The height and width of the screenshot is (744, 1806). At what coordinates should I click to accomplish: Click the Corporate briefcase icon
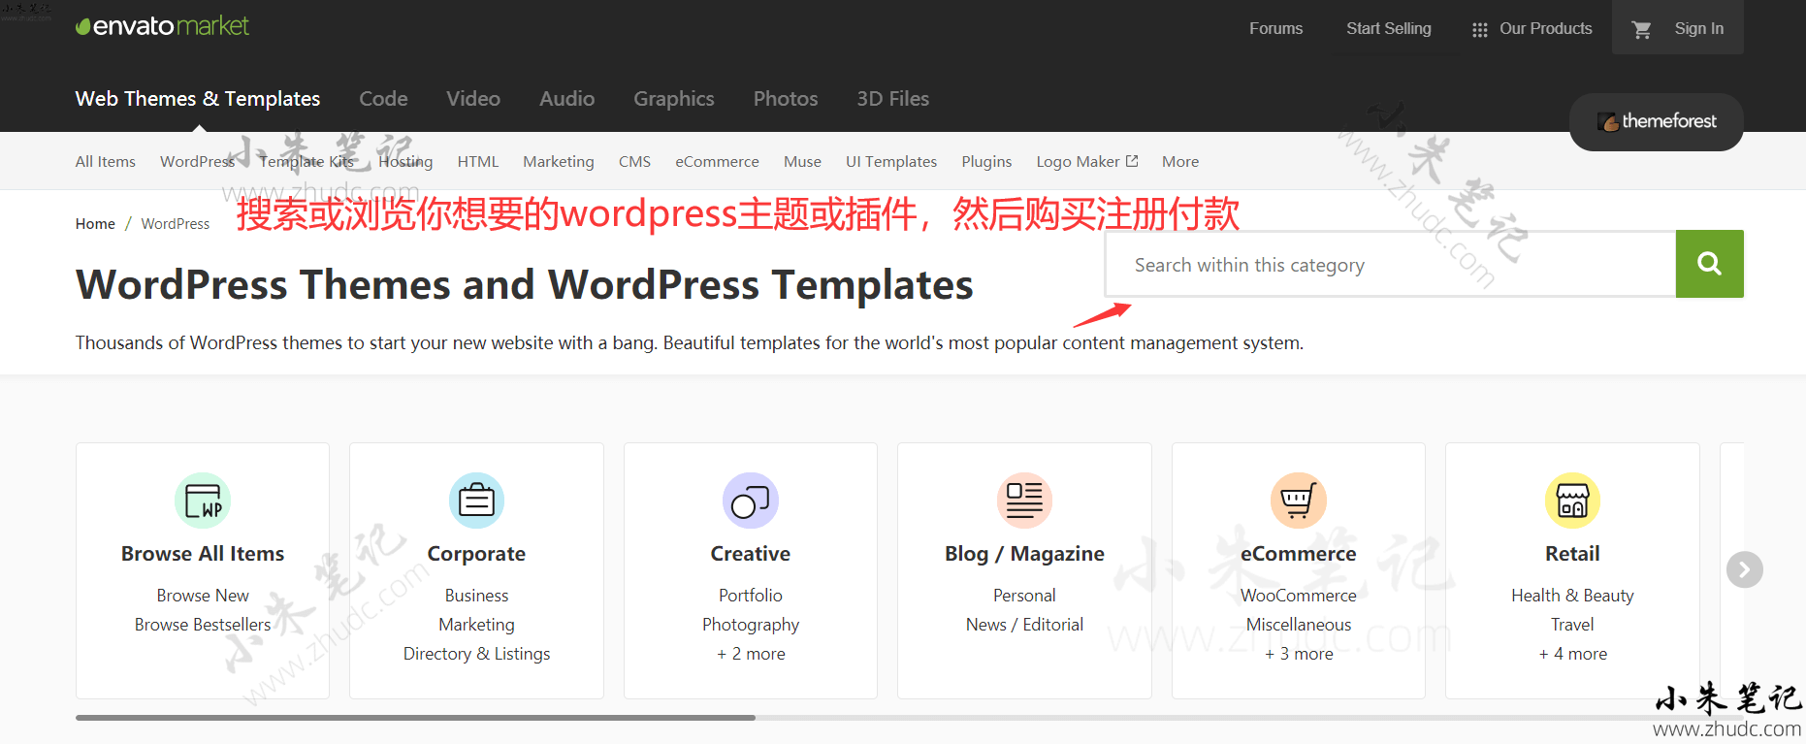click(x=476, y=501)
